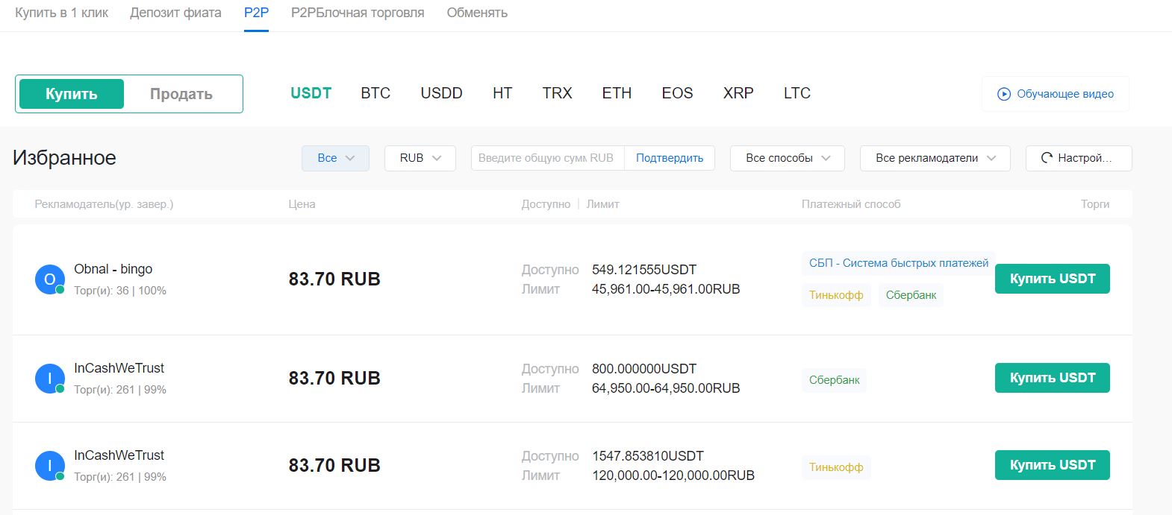Click the play icon beside Обучающее видео
Viewport: 1172px width, 515px height.
[1004, 94]
